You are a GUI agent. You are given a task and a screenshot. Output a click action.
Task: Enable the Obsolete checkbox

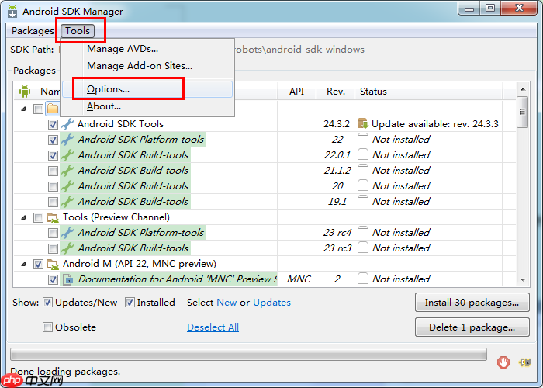47,327
